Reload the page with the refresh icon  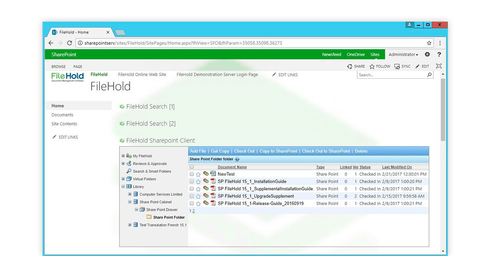pyautogui.click(x=69, y=43)
